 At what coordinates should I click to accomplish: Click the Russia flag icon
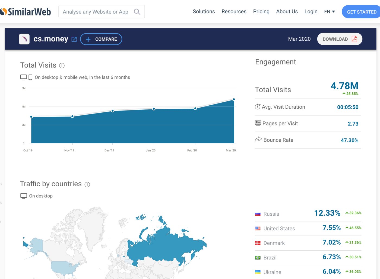coord(258,214)
